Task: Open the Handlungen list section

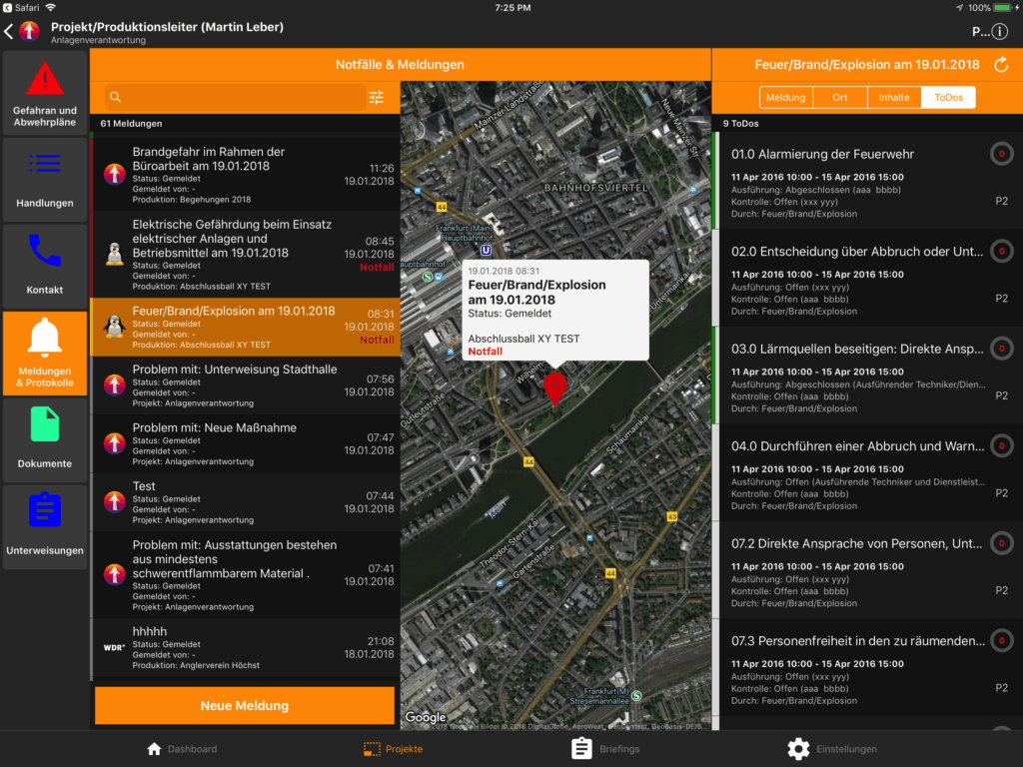Action: [45, 179]
